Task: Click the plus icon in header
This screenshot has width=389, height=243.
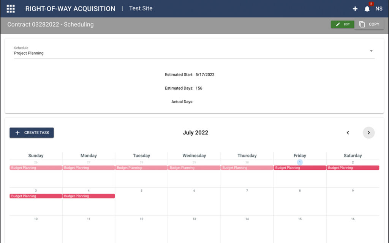Action: point(355,9)
